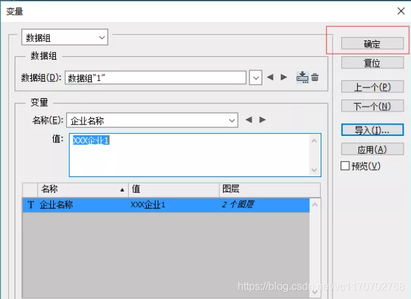The height and width of the screenshot is (299, 411).
Task: Click the 确定 button
Action: (372, 43)
